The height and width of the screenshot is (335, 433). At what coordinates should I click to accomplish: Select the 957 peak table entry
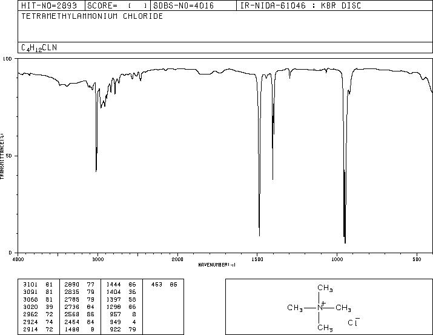[x=122, y=314]
